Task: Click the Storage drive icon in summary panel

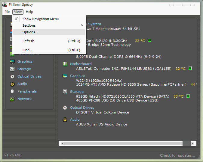Action: point(65,92)
